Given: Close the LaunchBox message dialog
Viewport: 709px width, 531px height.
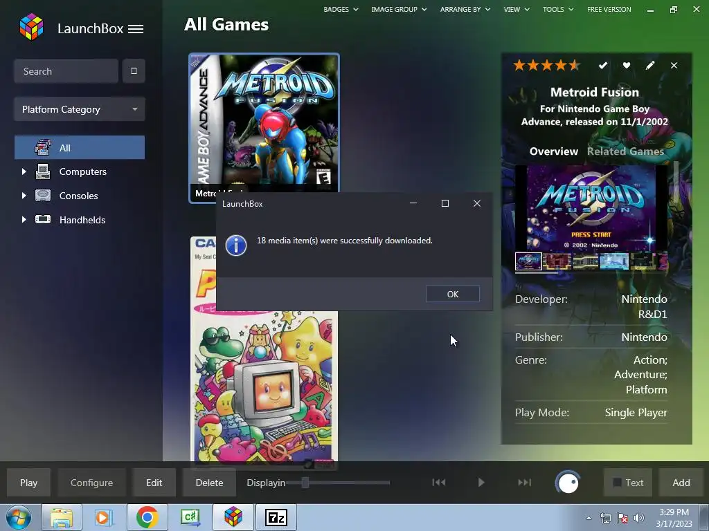Looking at the screenshot, I should [476, 204].
